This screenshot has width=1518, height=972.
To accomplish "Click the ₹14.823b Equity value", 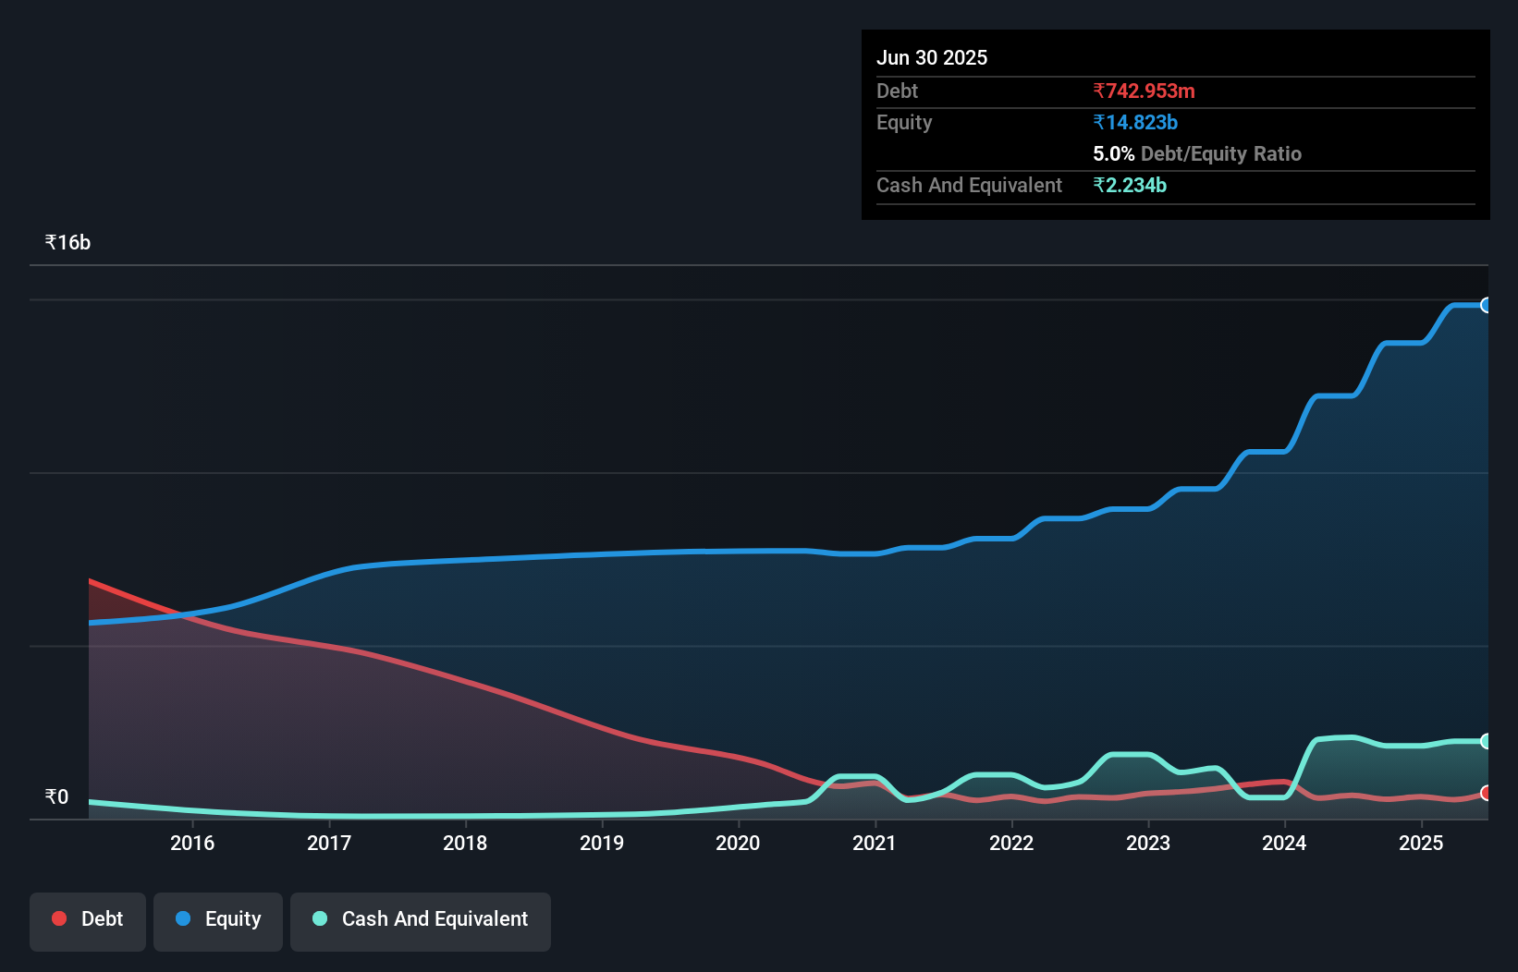I will [1134, 121].
